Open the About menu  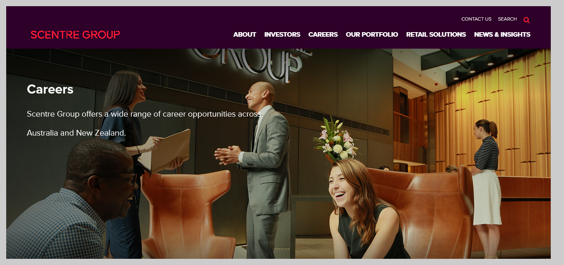coord(244,35)
